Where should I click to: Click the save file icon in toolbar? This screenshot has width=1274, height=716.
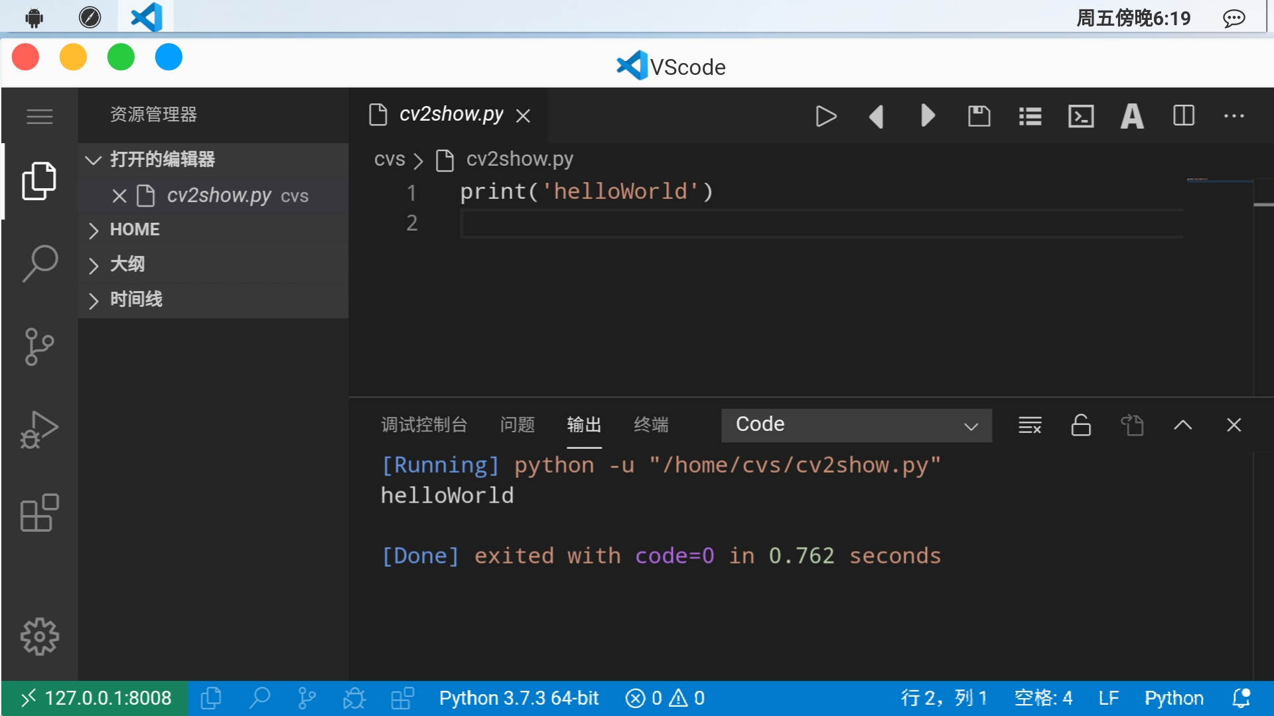pyautogui.click(x=979, y=116)
